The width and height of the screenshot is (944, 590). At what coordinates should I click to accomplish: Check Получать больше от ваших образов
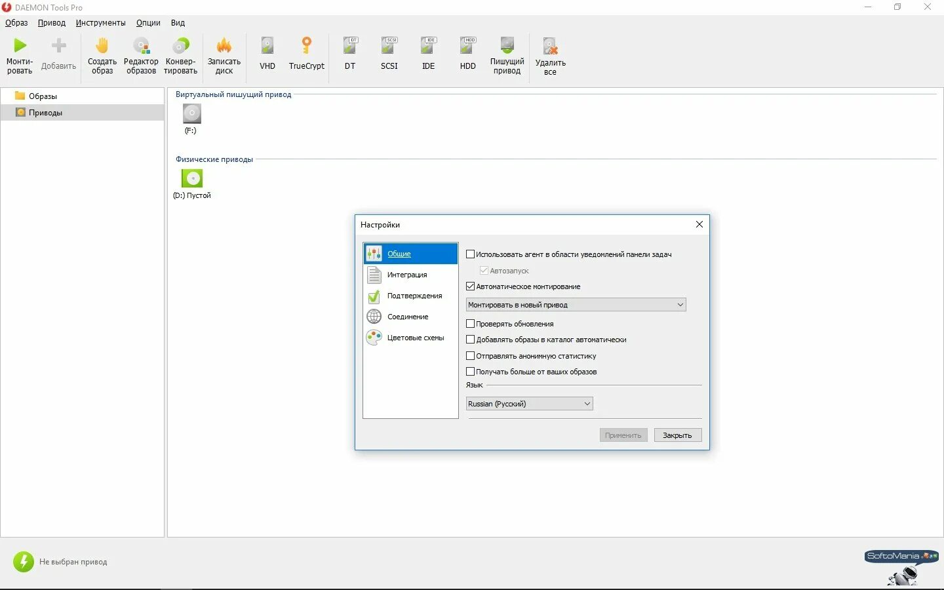[x=470, y=372]
